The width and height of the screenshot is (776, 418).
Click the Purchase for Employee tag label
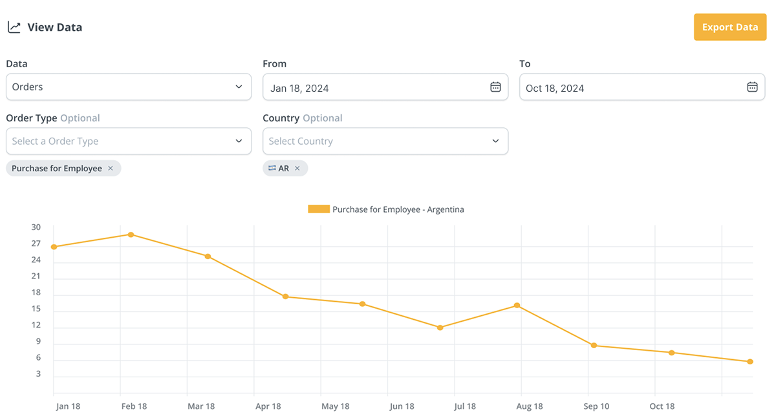[57, 169]
